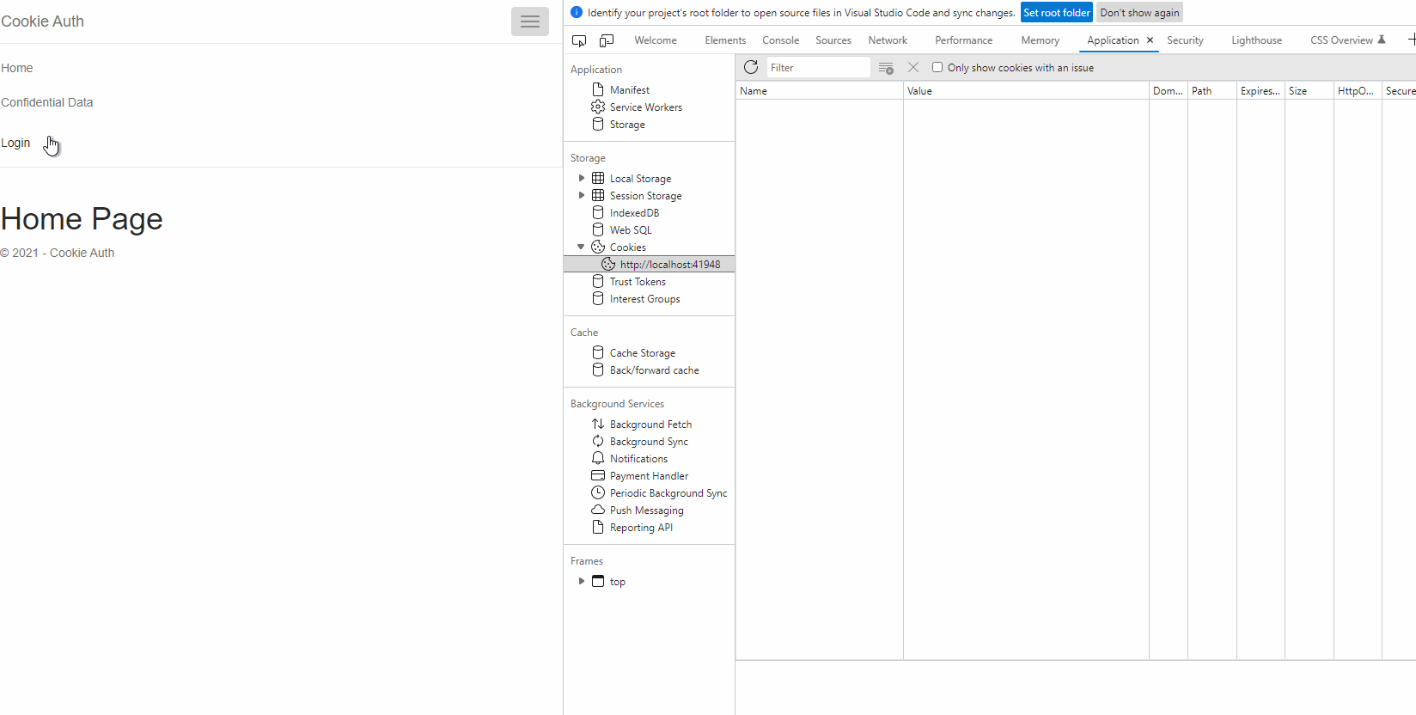1416x715 pixels.
Task: Open Payment Handler service
Action: pyautogui.click(x=649, y=475)
